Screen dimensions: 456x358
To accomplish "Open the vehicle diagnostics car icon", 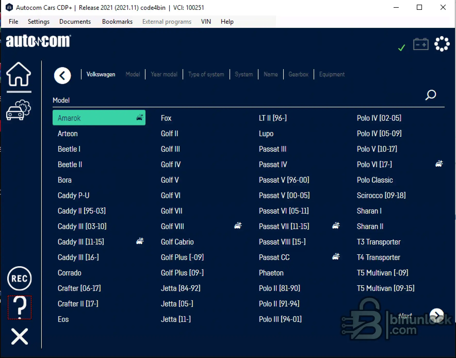I will pyautogui.click(x=19, y=110).
